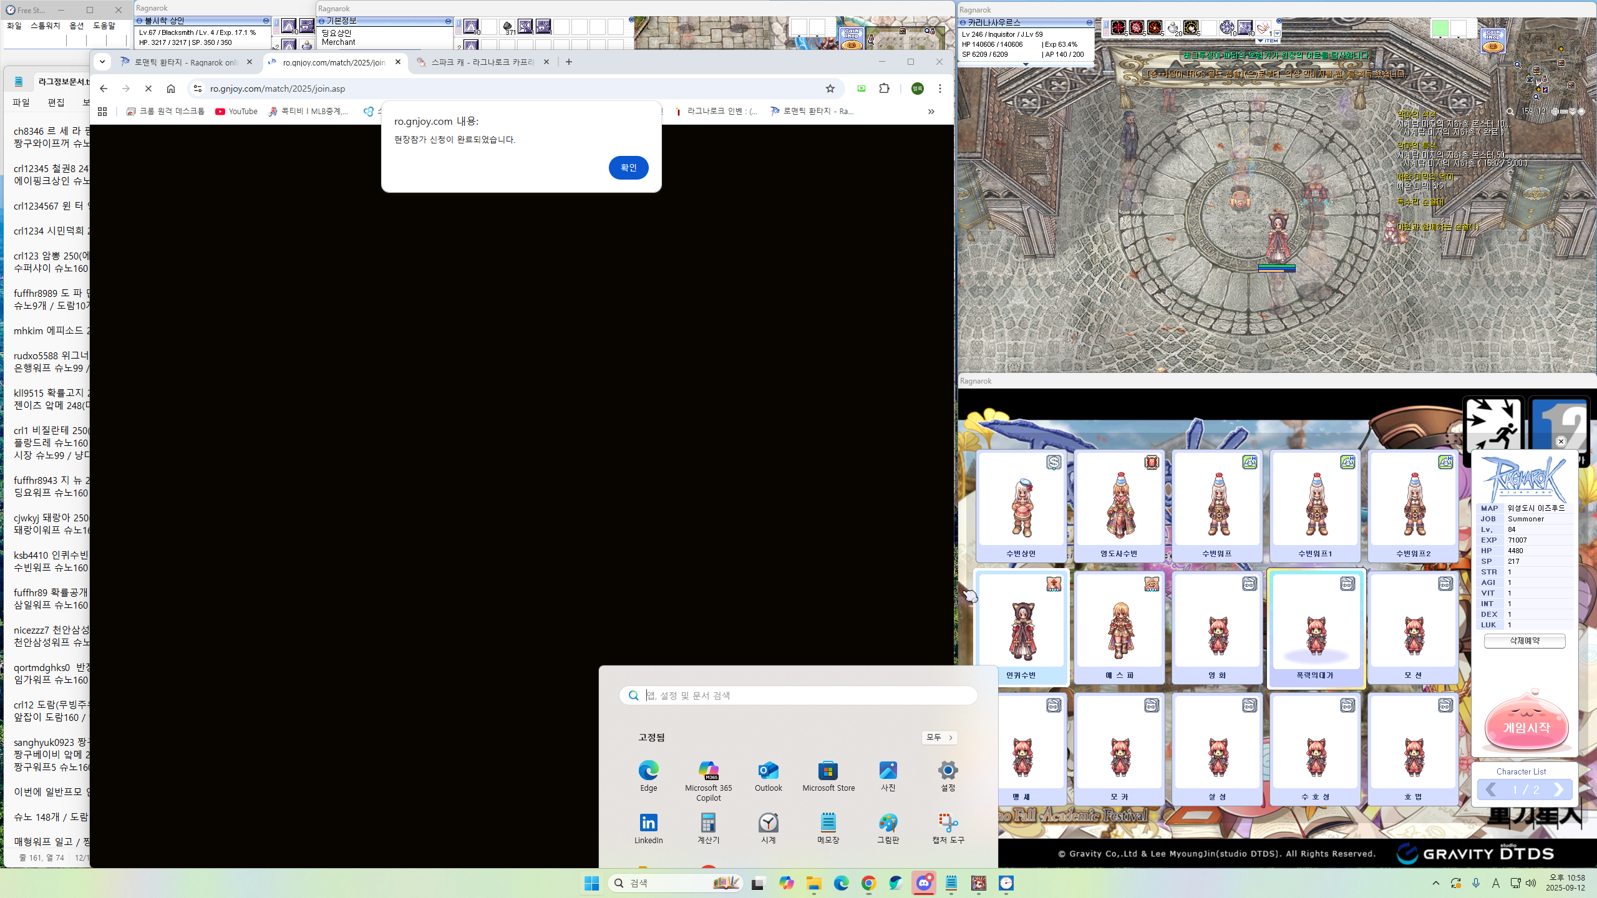Click the running-man icon above character info
The image size is (1597, 898).
tap(1493, 424)
